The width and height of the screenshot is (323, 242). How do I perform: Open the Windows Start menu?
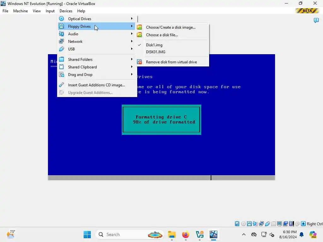click(x=87, y=234)
